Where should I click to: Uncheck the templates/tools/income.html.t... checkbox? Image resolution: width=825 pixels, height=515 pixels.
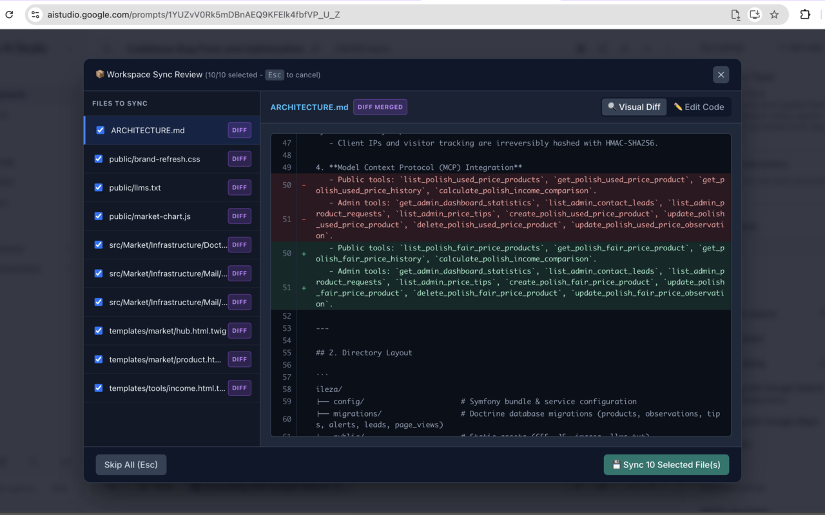coord(99,388)
